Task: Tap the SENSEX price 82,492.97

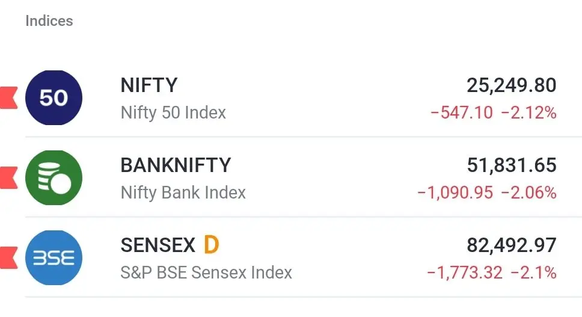Action: [512, 245]
